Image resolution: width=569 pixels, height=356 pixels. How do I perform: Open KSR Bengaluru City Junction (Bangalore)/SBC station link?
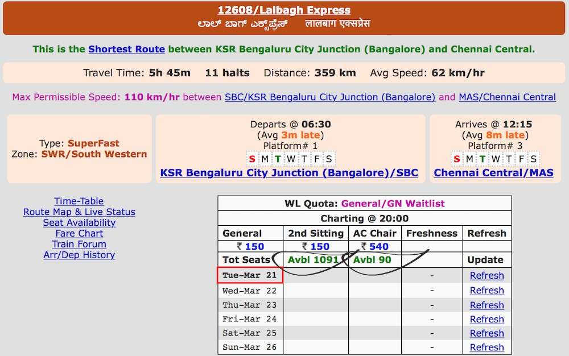tap(289, 173)
